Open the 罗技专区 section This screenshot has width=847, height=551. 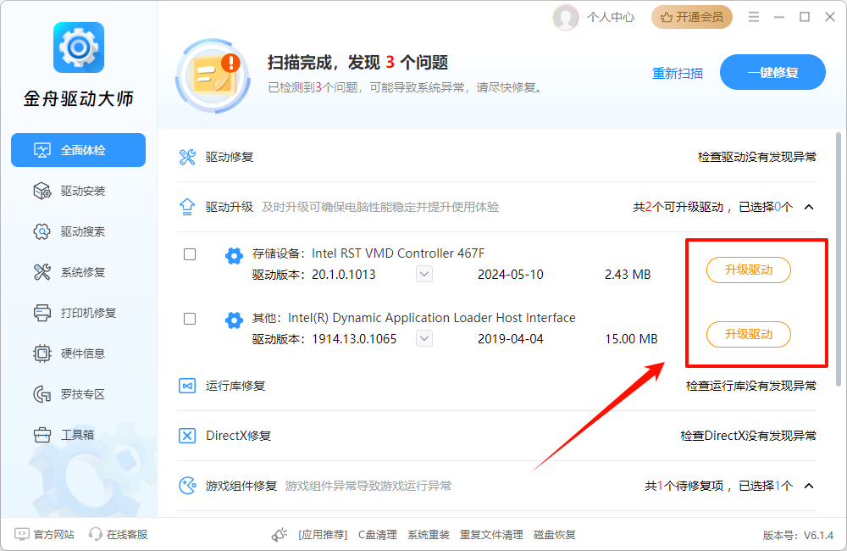[x=78, y=393]
